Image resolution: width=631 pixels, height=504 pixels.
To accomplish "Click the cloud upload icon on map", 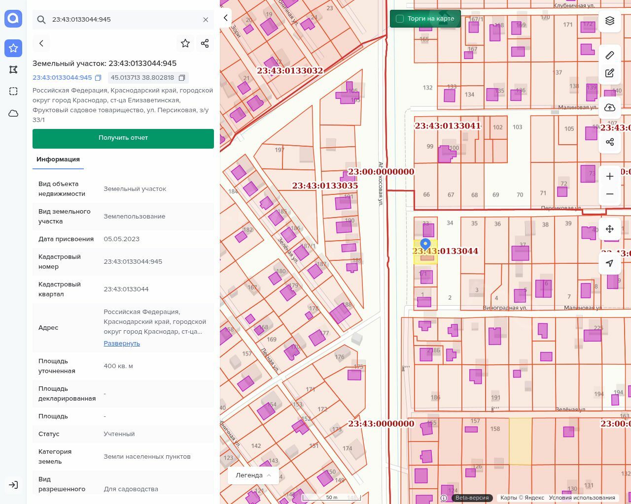I will point(610,108).
